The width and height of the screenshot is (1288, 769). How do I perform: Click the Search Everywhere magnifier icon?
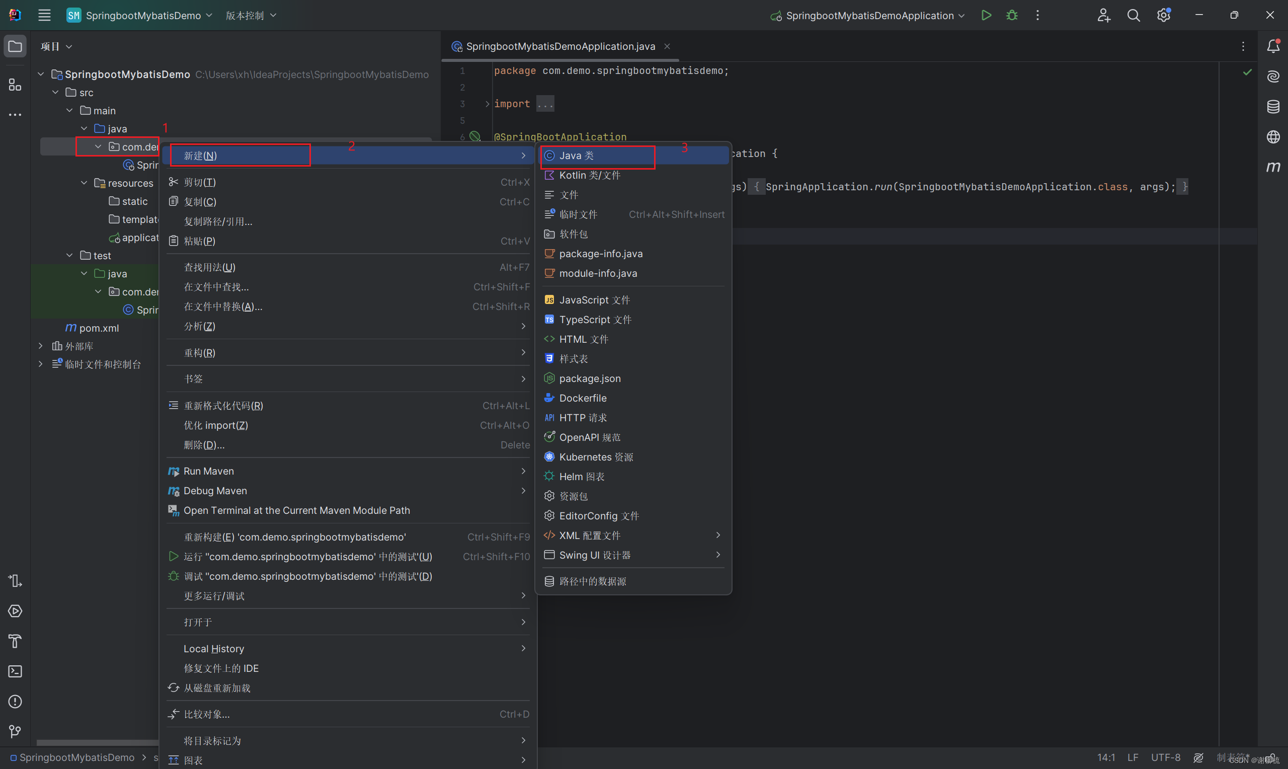coord(1133,16)
